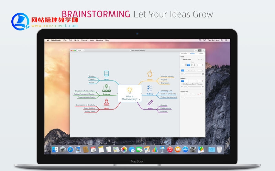Open iBooks from the Dock

[x=178, y=149]
